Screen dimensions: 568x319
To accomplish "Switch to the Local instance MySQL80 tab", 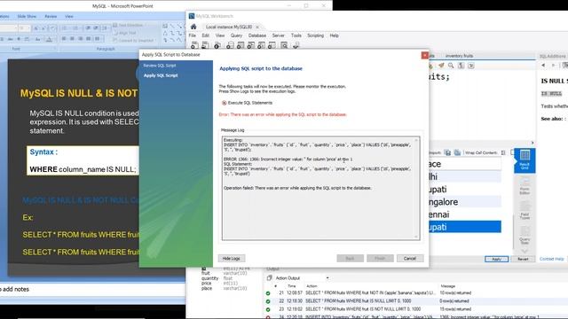I will pos(229,27).
